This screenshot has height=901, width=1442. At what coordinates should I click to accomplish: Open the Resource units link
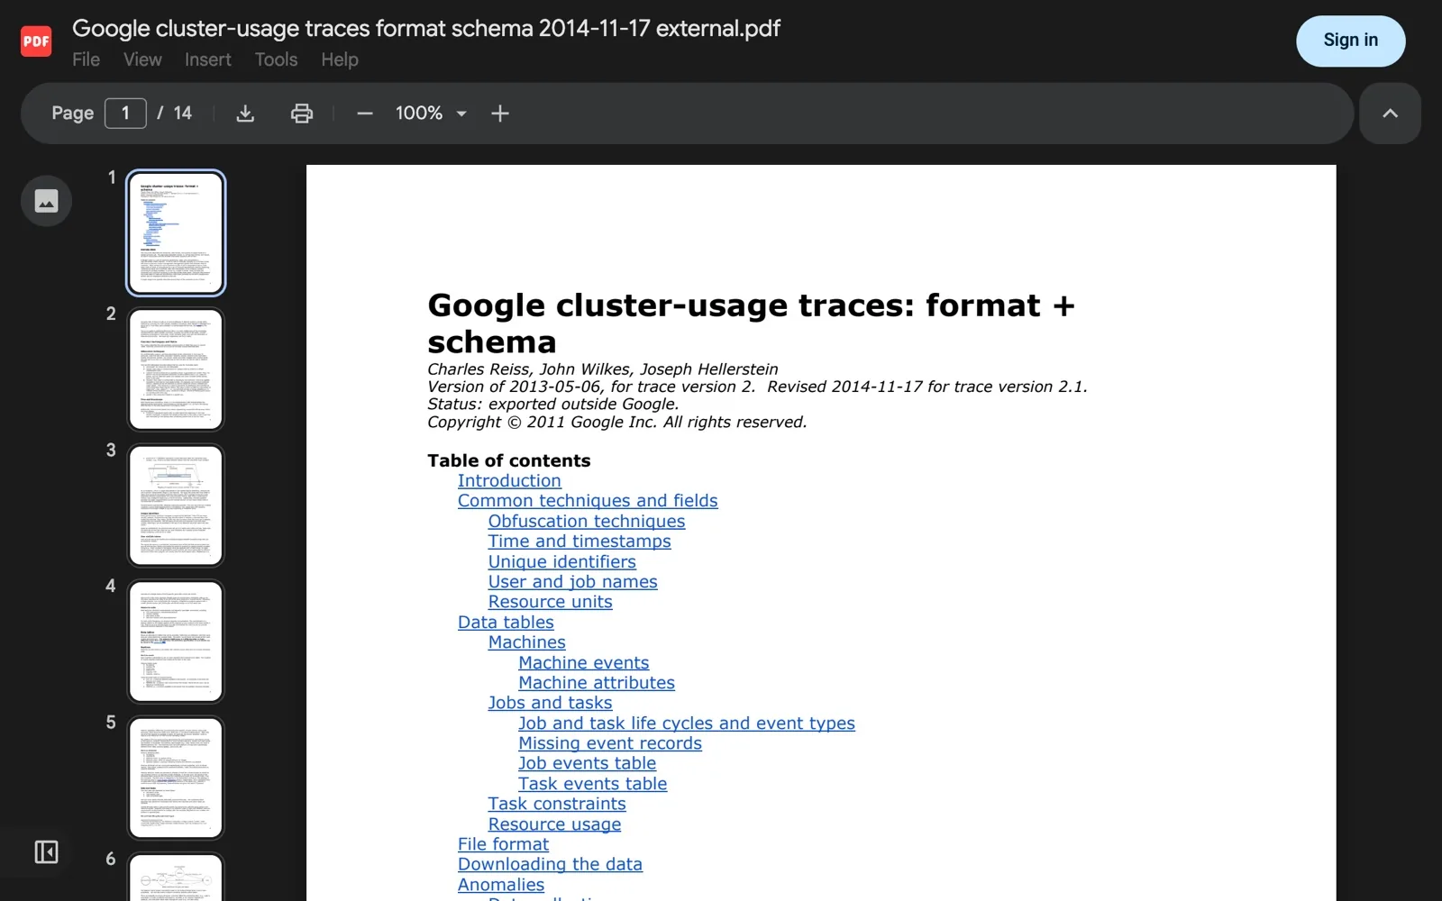click(x=551, y=602)
